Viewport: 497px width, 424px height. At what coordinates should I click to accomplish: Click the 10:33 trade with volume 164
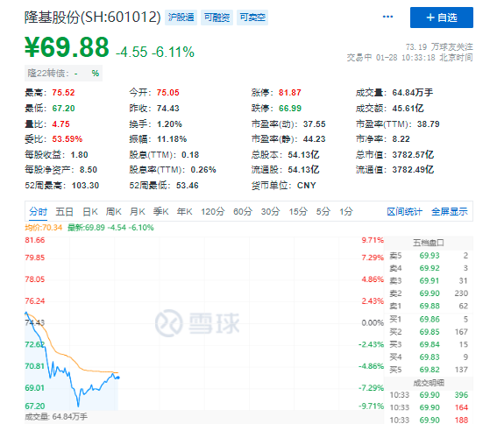tap(429, 407)
